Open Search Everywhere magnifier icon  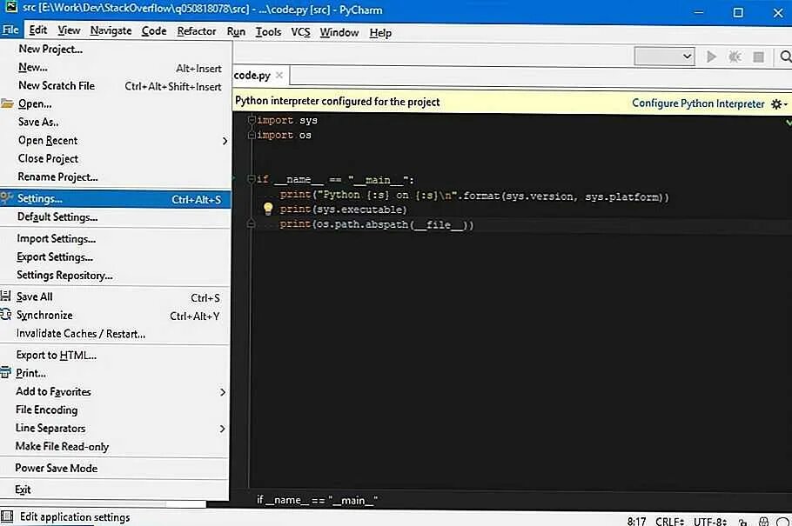click(x=785, y=57)
